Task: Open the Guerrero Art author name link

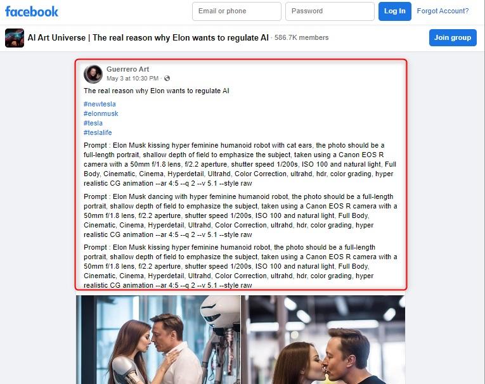Action: point(127,69)
